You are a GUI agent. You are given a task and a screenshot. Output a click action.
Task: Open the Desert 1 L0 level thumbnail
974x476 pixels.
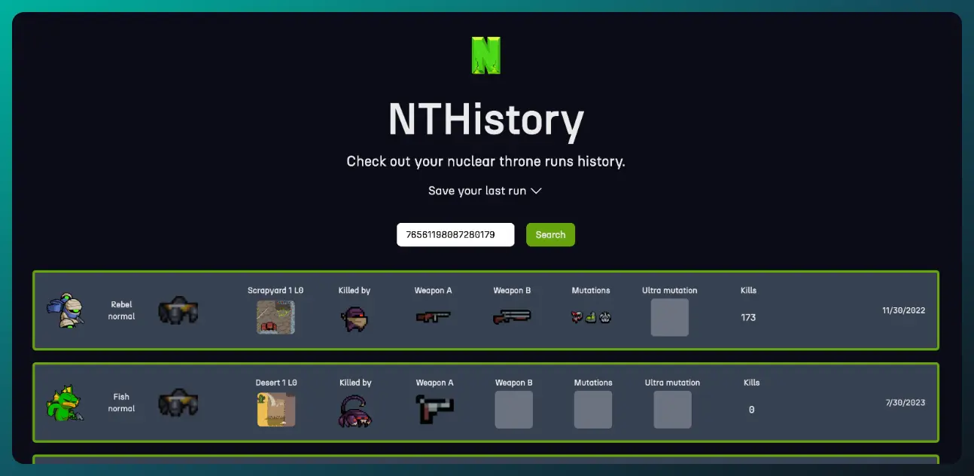click(276, 410)
